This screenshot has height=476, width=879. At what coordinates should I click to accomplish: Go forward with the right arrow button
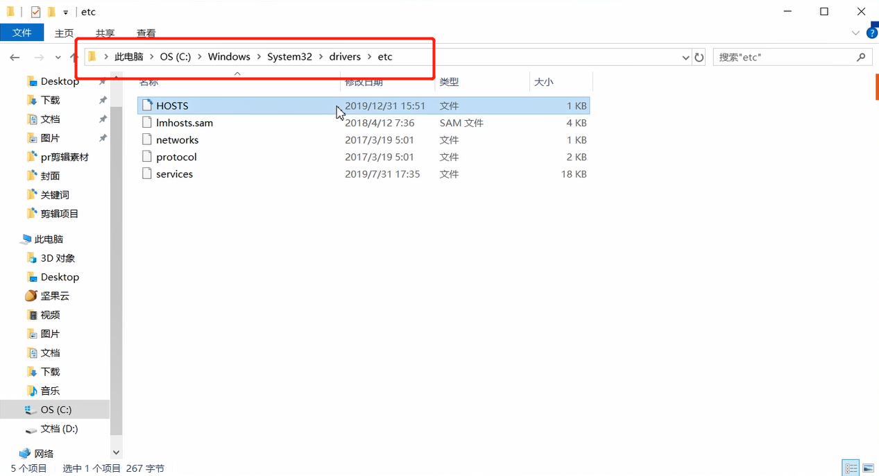(39, 57)
